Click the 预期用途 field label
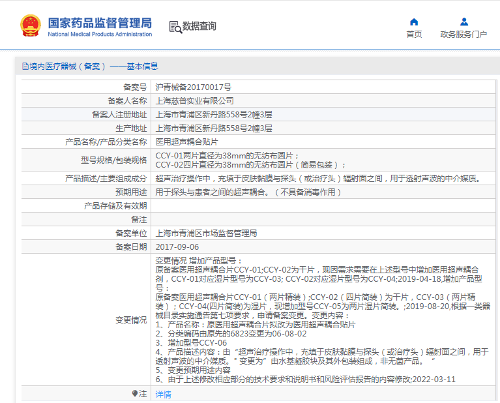500x403 pixels. pos(131,192)
